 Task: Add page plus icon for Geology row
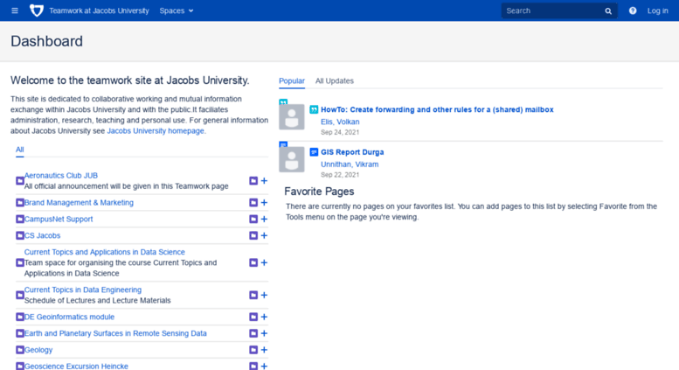click(264, 350)
